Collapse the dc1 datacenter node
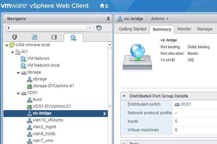The height and width of the screenshot is (144, 217). pyautogui.click(x=12, y=52)
